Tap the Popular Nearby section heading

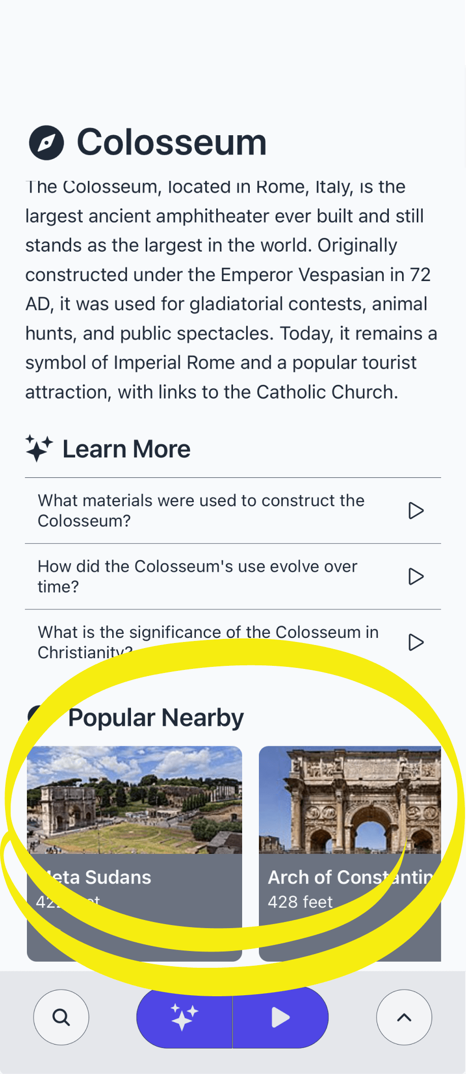(x=156, y=718)
